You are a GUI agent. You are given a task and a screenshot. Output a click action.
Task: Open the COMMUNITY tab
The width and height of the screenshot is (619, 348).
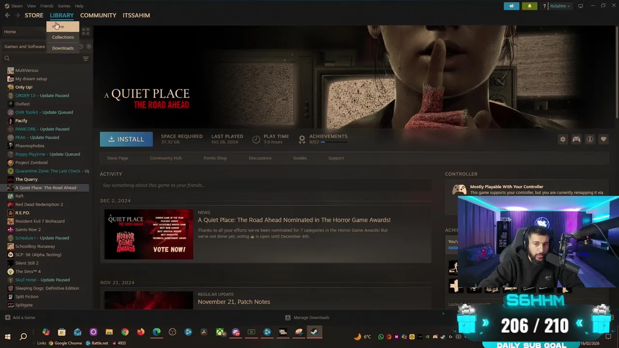click(x=98, y=15)
